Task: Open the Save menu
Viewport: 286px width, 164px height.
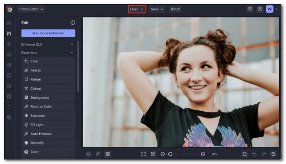Action: (x=157, y=9)
